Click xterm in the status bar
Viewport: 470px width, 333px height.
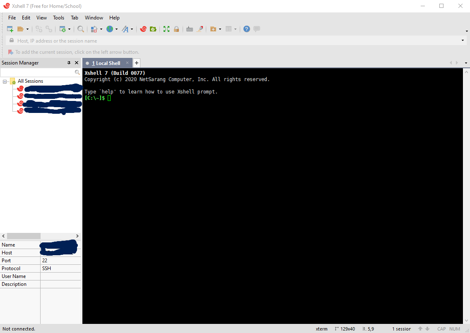(x=321, y=329)
